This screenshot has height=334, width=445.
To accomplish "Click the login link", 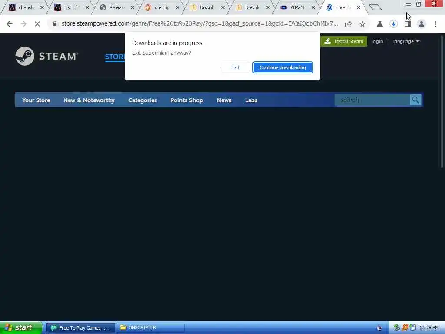I will pos(377,41).
